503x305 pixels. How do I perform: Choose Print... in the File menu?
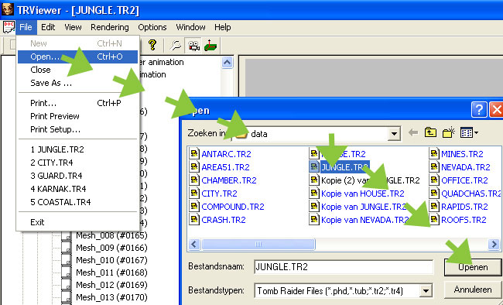point(77,103)
